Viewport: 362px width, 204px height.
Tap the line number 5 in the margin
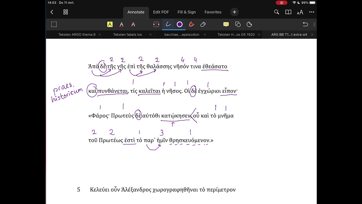(79, 190)
